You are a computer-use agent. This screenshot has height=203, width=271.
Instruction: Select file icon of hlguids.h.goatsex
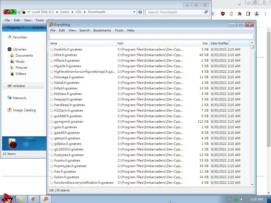click(x=52, y=66)
